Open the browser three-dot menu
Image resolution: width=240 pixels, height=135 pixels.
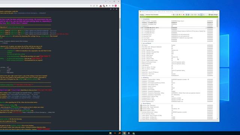tap(118, 6)
